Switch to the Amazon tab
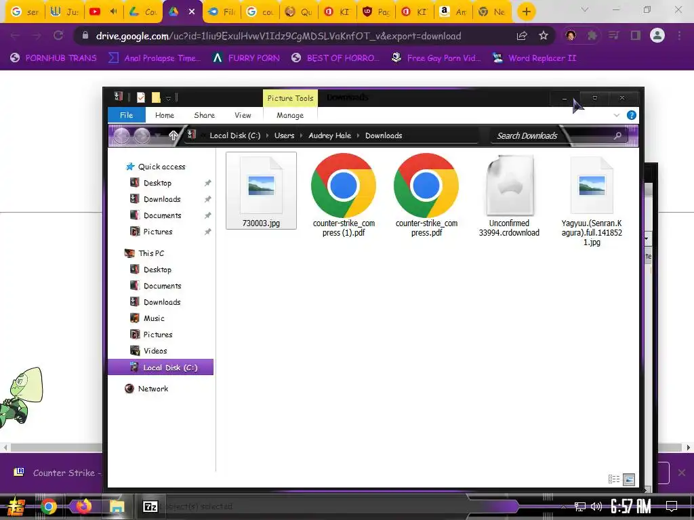Viewport: 694px width, 520px height. tap(453, 12)
